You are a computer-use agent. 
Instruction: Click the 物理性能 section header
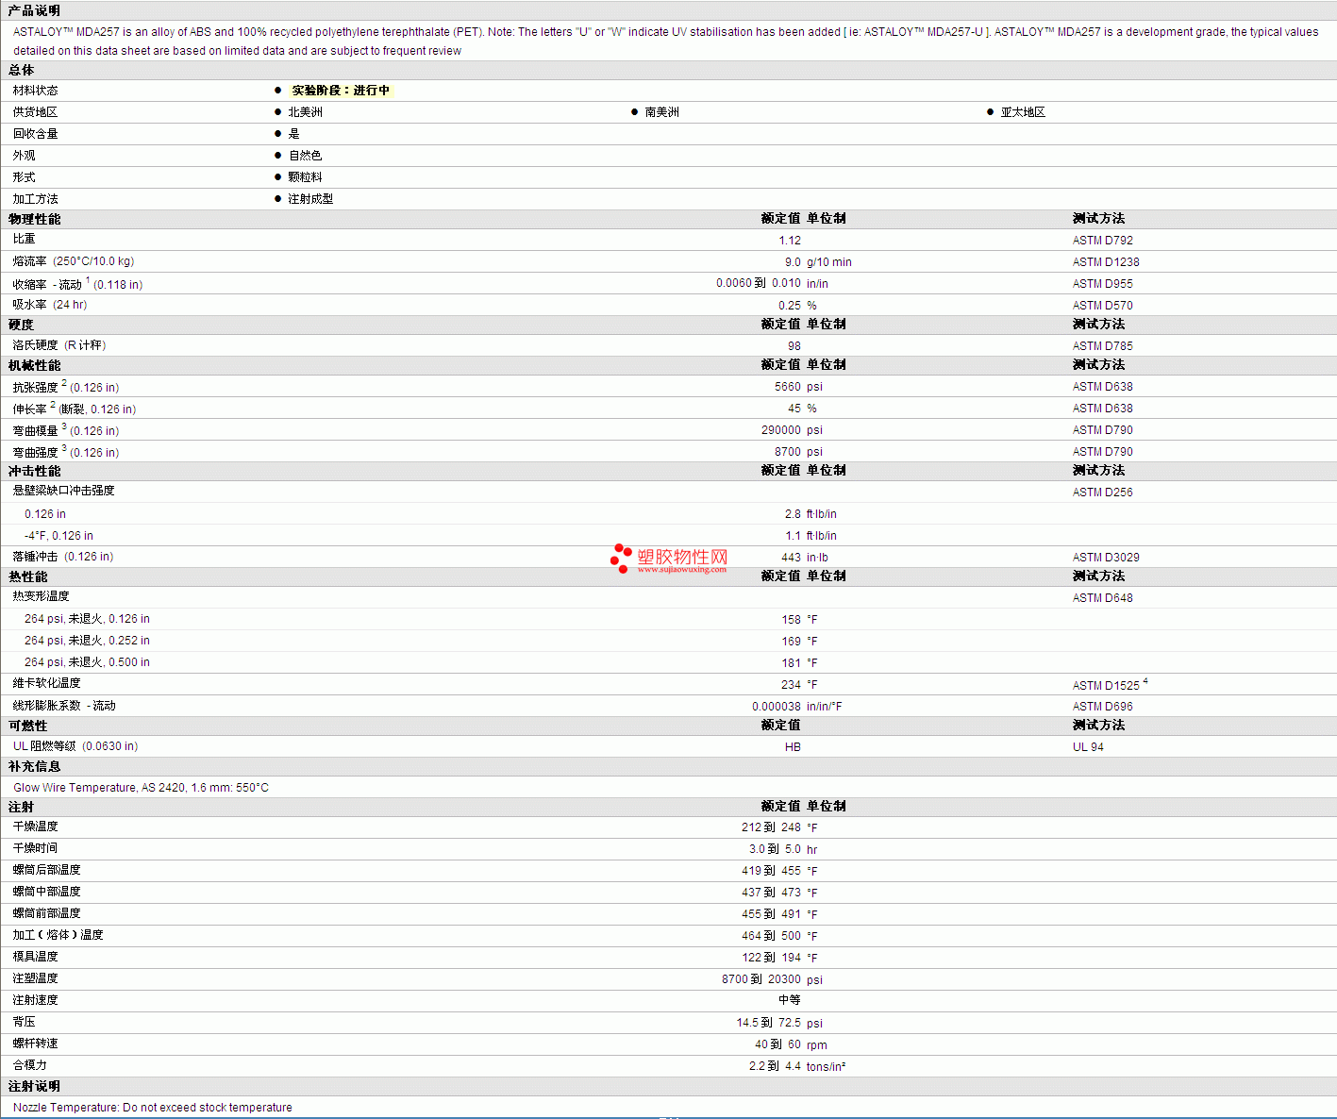point(34,219)
